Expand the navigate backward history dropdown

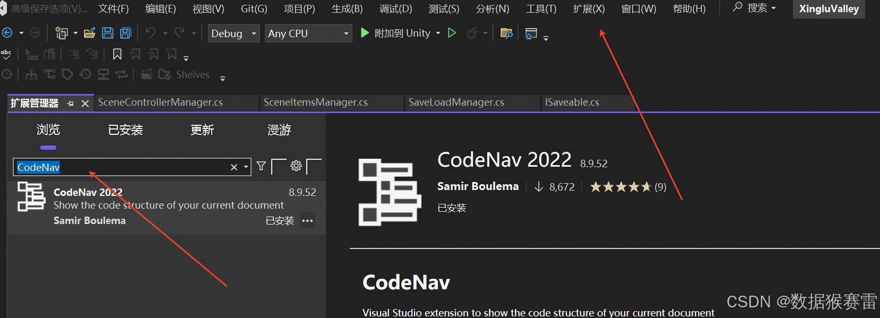tap(21, 33)
